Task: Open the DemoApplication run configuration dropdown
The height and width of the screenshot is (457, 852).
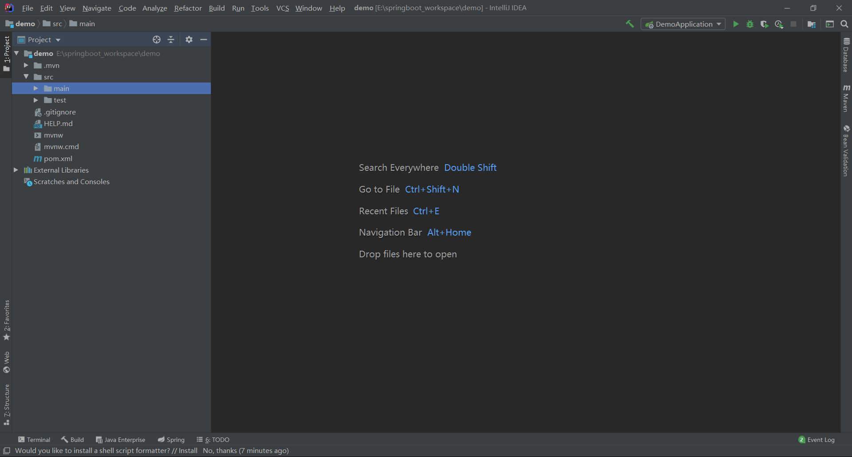Action: pos(683,24)
